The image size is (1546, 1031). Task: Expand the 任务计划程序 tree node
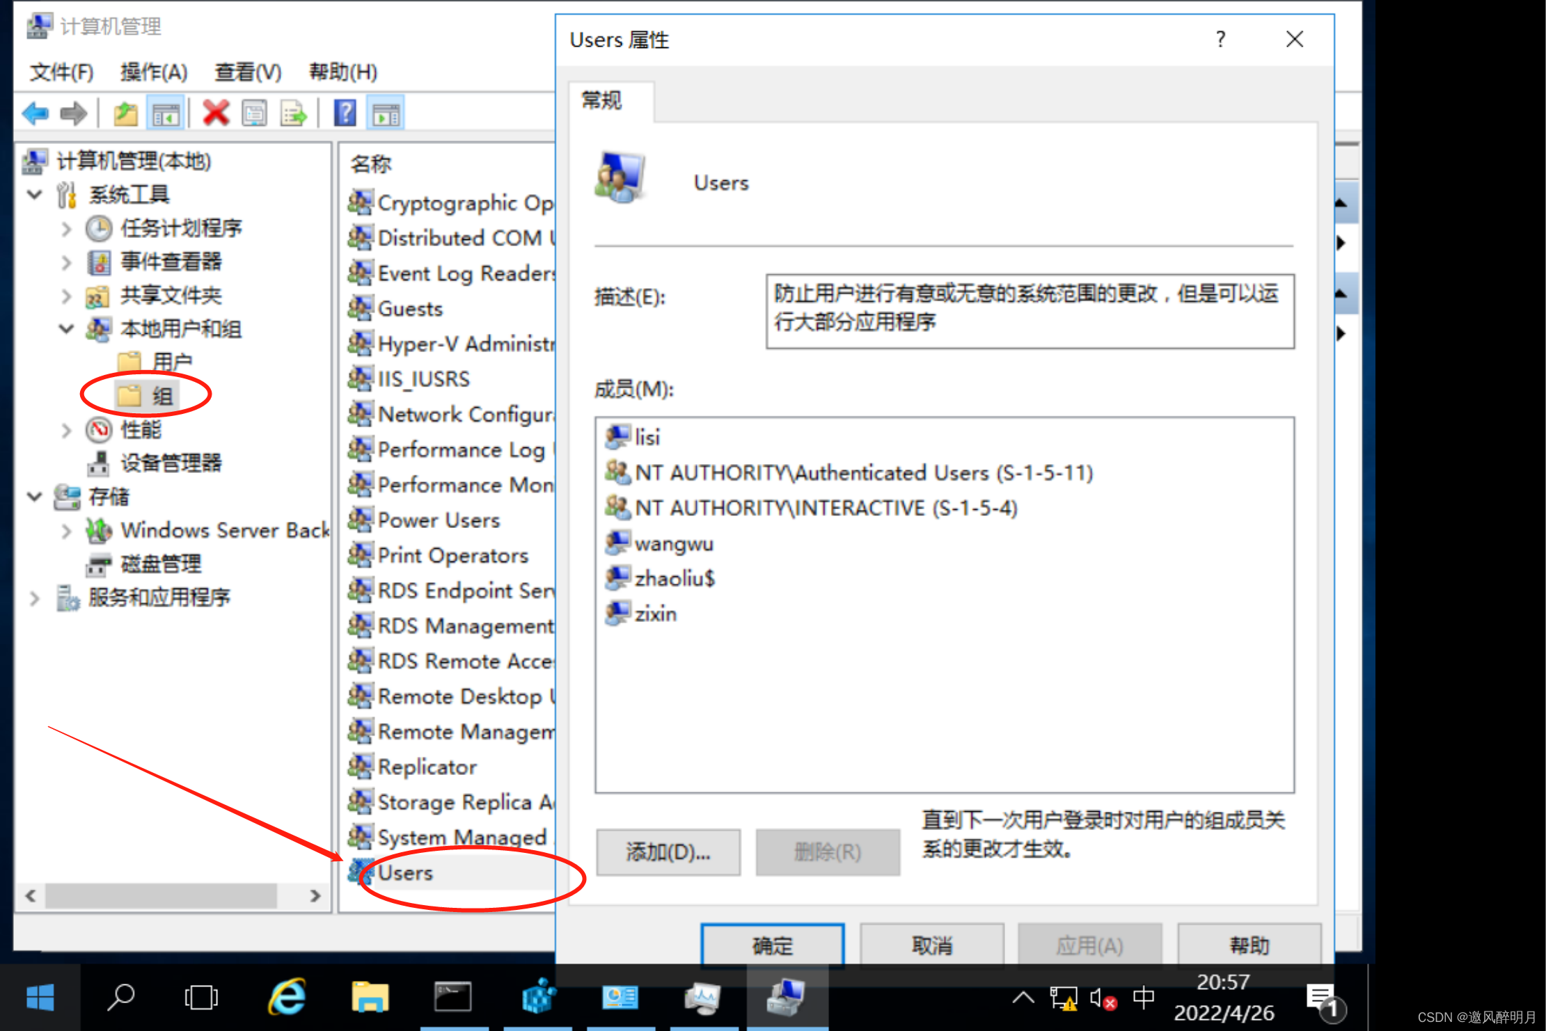tap(66, 228)
